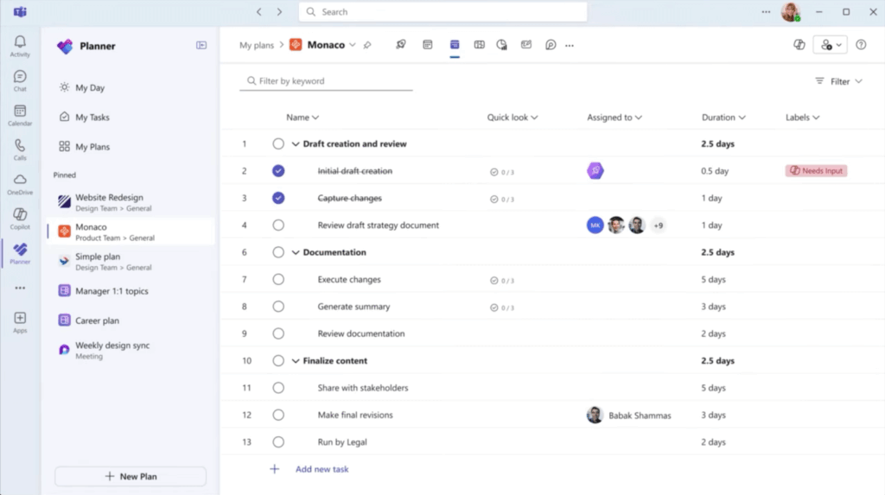Image resolution: width=885 pixels, height=495 pixels.
Task: Open the share members dropdown button
Action: click(x=831, y=45)
